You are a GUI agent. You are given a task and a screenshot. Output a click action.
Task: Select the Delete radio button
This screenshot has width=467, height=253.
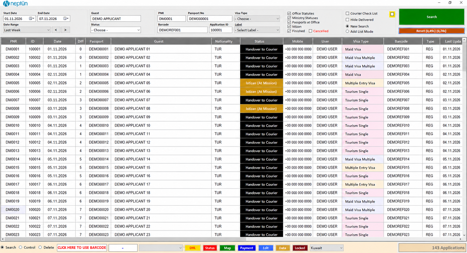pos(40,247)
